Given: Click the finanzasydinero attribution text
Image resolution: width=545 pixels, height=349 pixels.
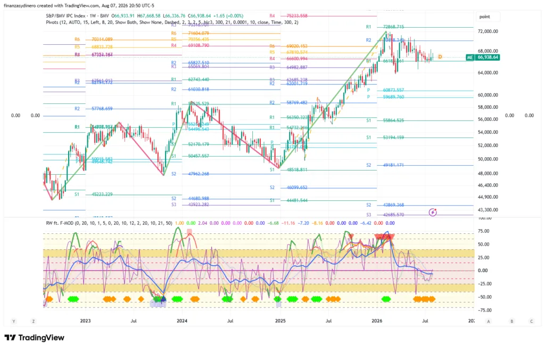Looking at the screenshot, I should 79,5.
